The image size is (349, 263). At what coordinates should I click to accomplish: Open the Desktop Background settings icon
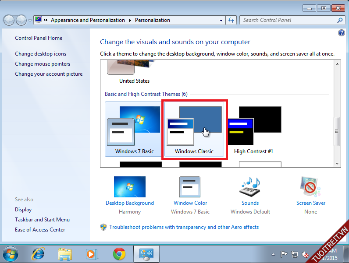coord(129,187)
